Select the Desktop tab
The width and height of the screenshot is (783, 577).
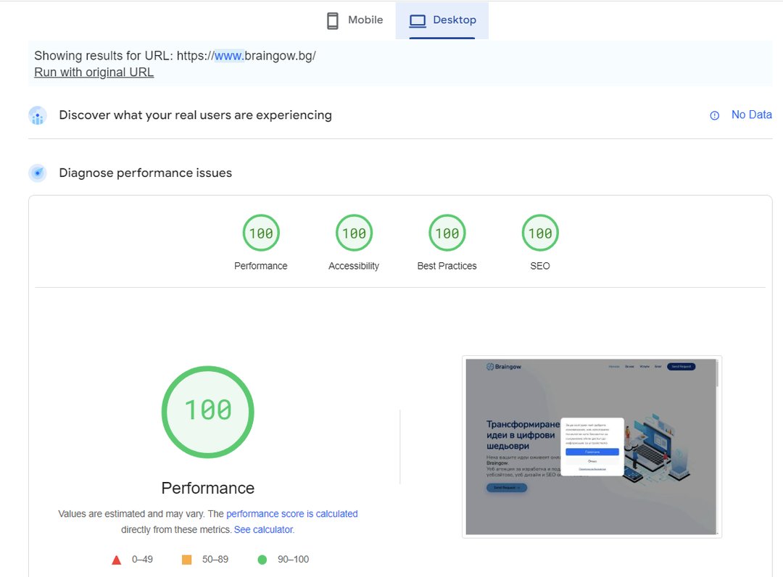(442, 20)
